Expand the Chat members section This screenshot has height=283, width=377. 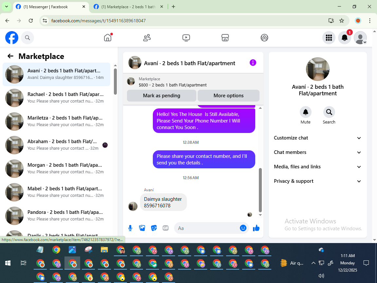pos(318,152)
